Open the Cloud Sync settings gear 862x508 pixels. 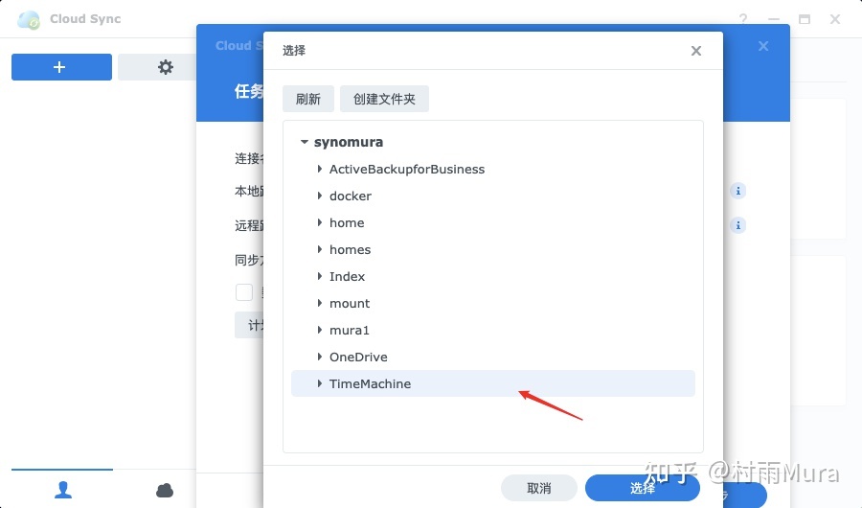pyautogui.click(x=165, y=67)
